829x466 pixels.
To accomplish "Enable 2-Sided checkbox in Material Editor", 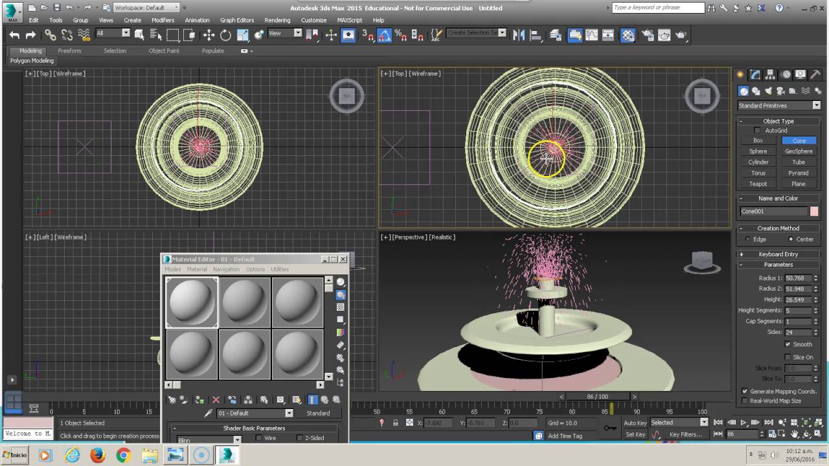I will [x=299, y=438].
